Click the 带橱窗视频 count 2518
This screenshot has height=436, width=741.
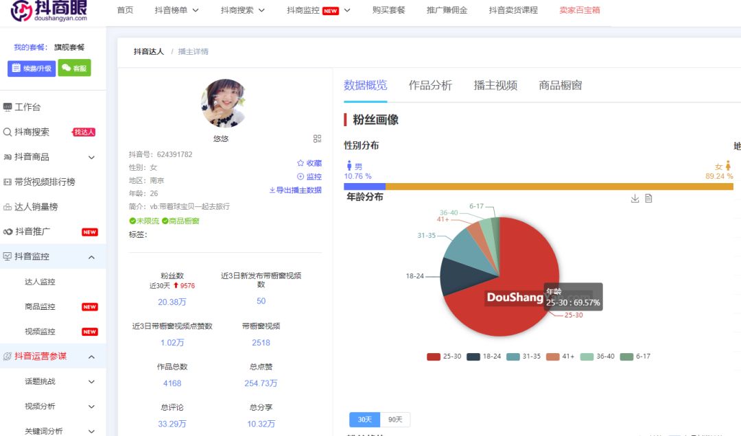pos(261,343)
